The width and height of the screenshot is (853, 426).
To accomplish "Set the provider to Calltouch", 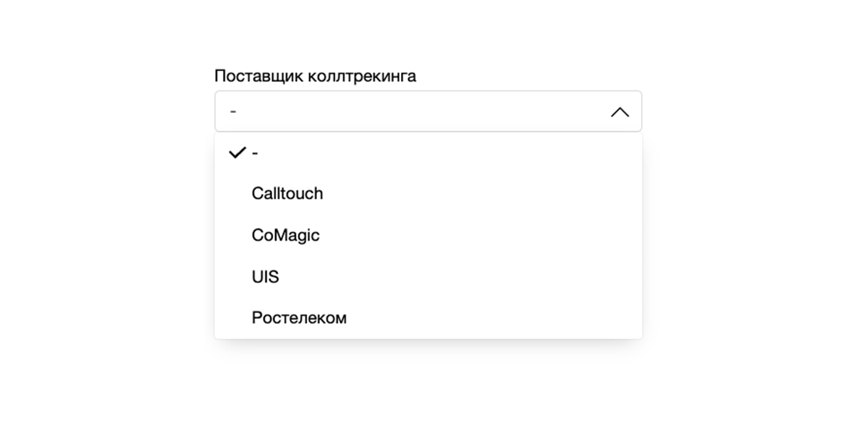I will tap(287, 194).
